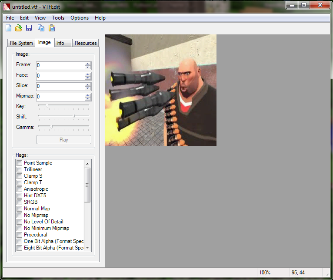Open the Edit menu
333x280 pixels.
pos(24,18)
